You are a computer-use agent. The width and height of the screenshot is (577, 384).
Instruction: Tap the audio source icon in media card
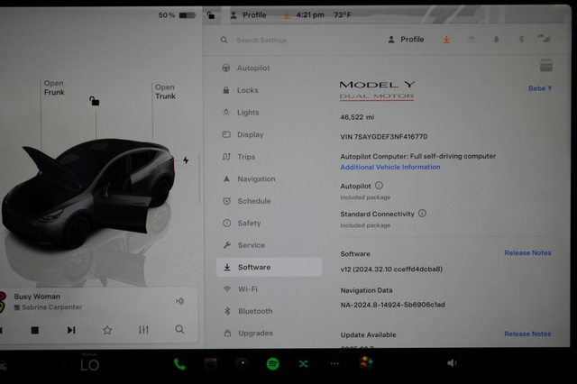coord(180,301)
